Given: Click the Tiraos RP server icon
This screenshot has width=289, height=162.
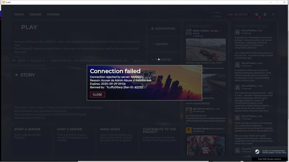Looking at the screenshot, I should click(x=14, y=61).
